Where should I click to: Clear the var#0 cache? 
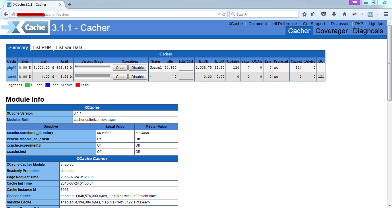coord(120,77)
